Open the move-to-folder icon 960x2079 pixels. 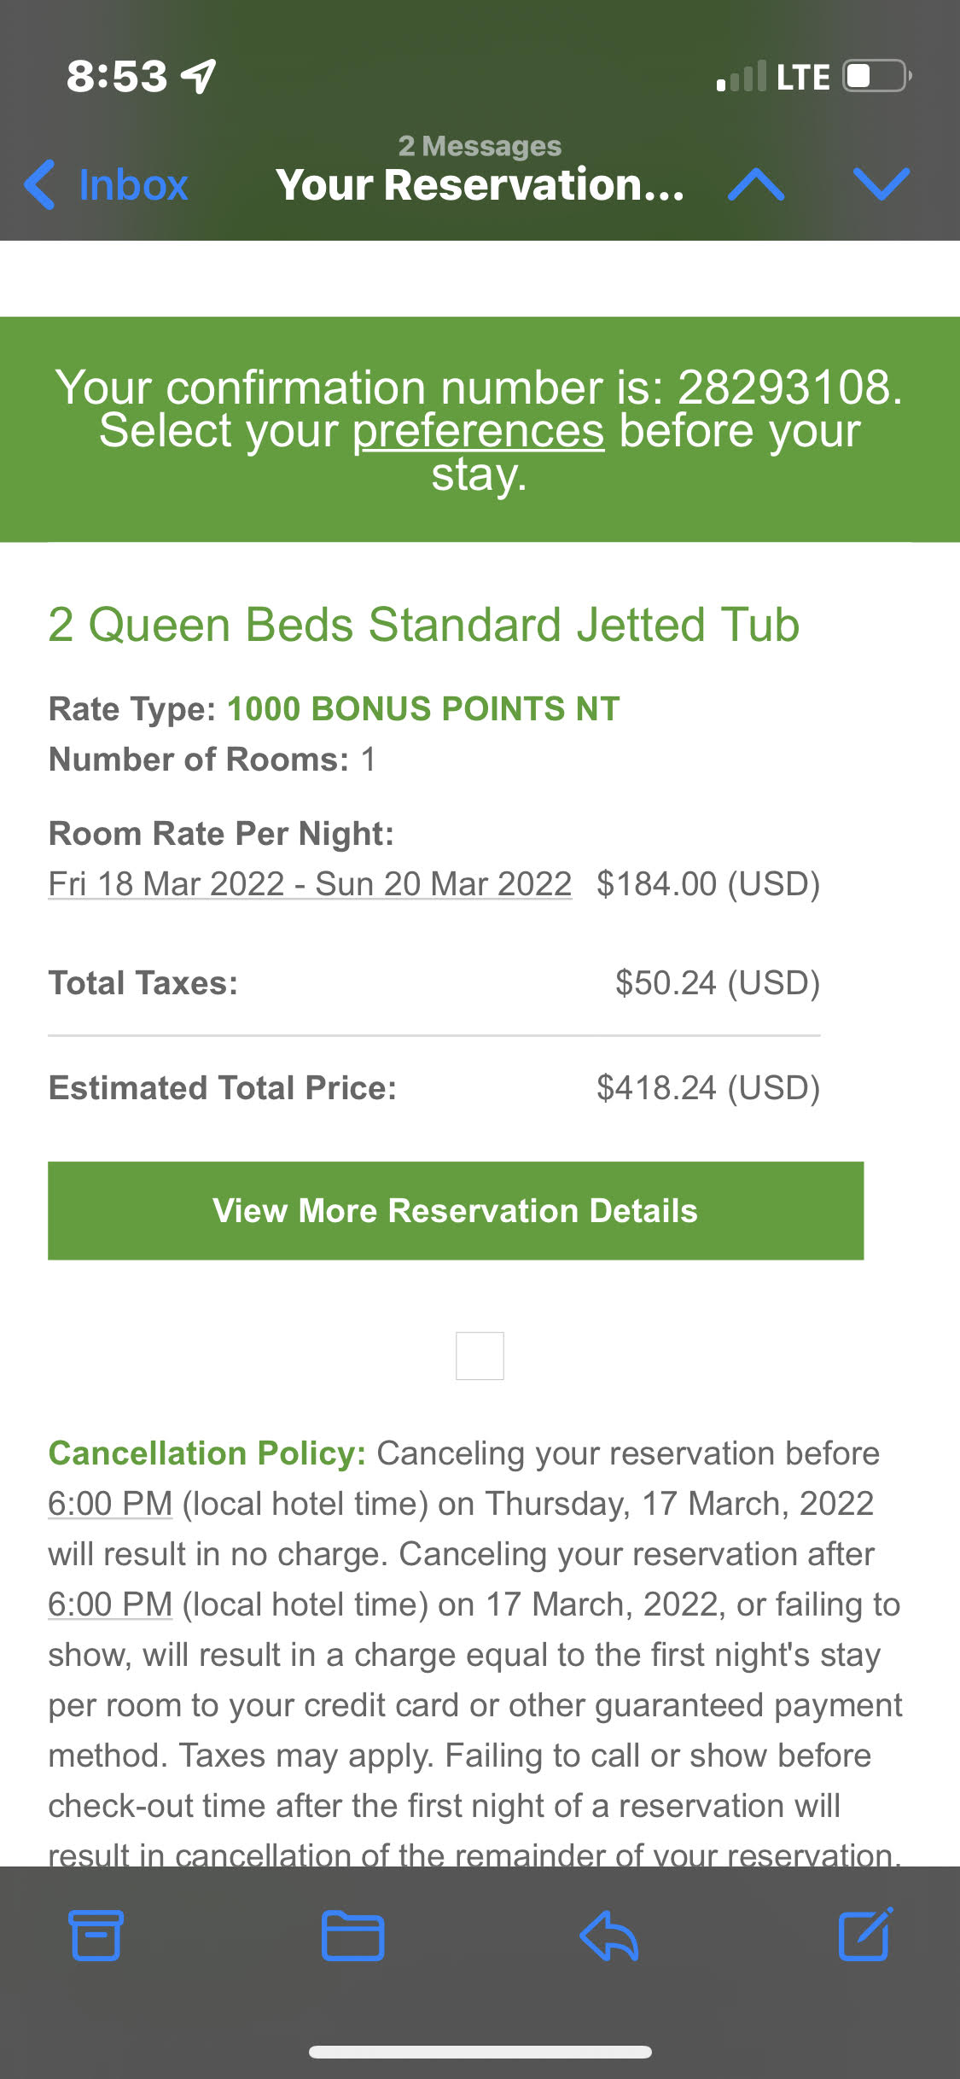pos(352,1935)
